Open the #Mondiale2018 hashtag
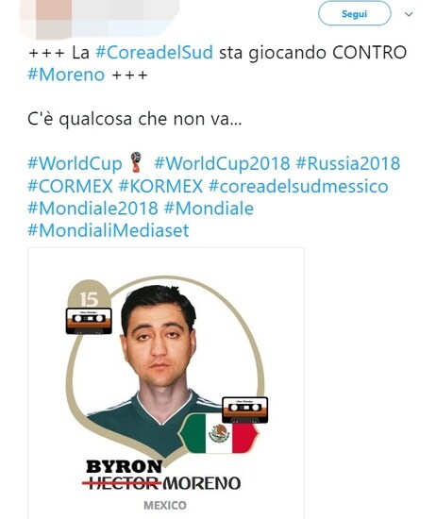 tap(93, 209)
